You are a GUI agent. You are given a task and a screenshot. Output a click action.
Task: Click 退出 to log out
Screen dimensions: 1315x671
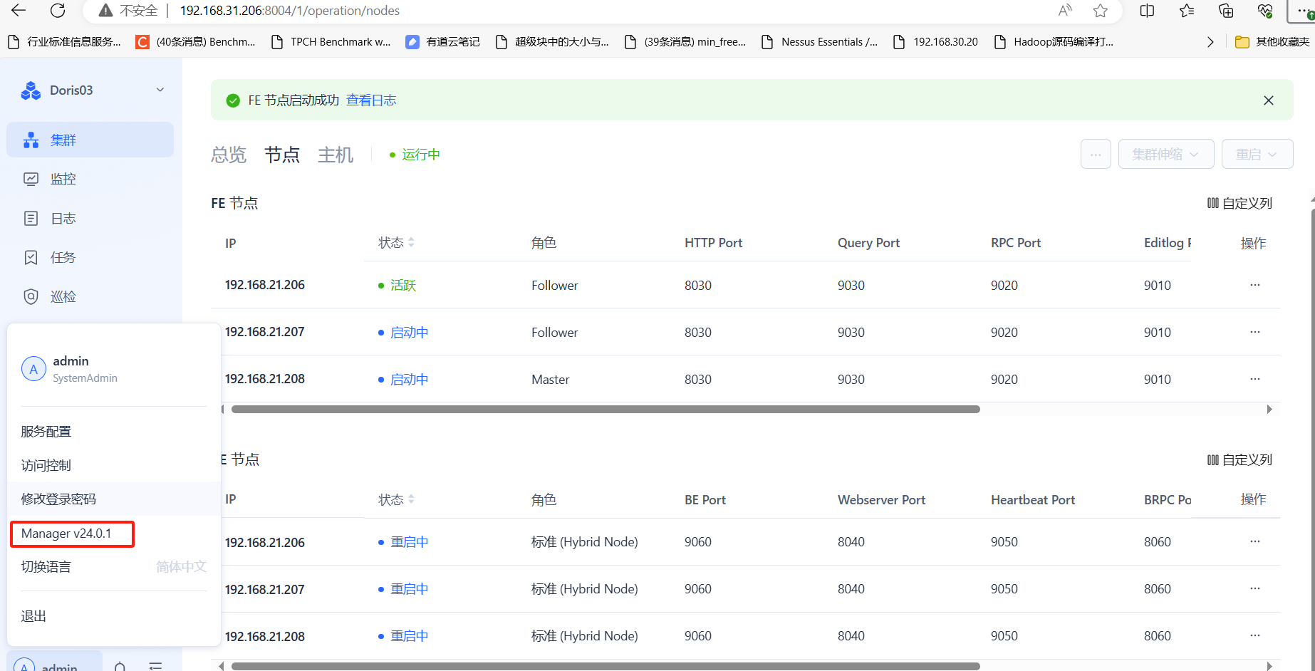pyautogui.click(x=114, y=616)
